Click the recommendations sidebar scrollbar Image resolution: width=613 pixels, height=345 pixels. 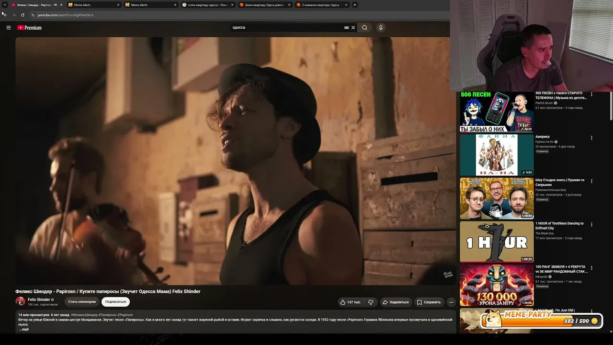(611, 105)
